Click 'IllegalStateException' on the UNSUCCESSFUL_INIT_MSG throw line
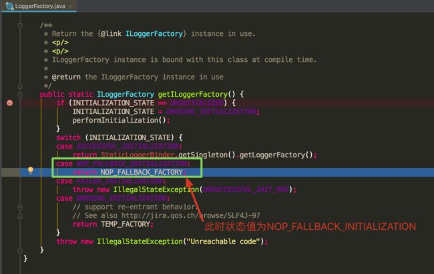This screenshot has width=434, height=274. [x=156, y=189]
